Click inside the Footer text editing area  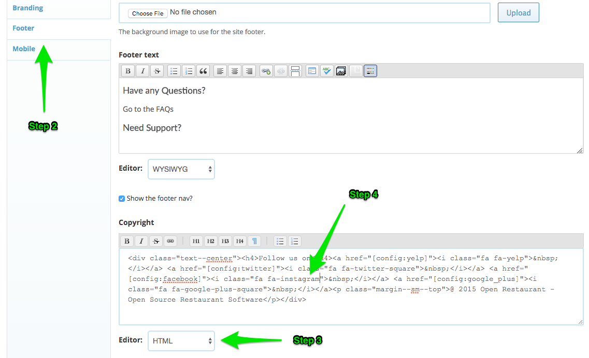click(x=351, y=115)
